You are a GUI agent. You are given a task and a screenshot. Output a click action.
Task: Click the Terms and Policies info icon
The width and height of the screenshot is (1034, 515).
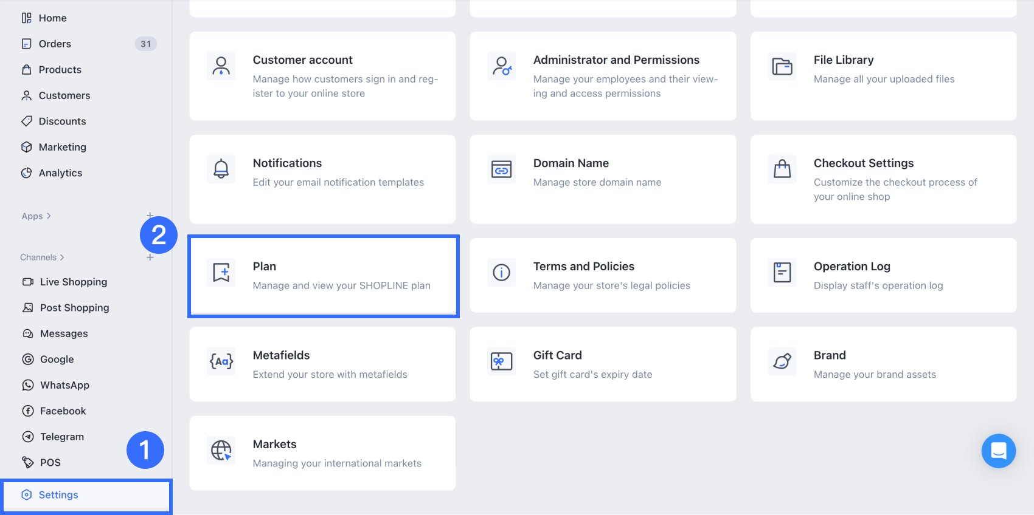pyautogui.click(x=502, y=273)
